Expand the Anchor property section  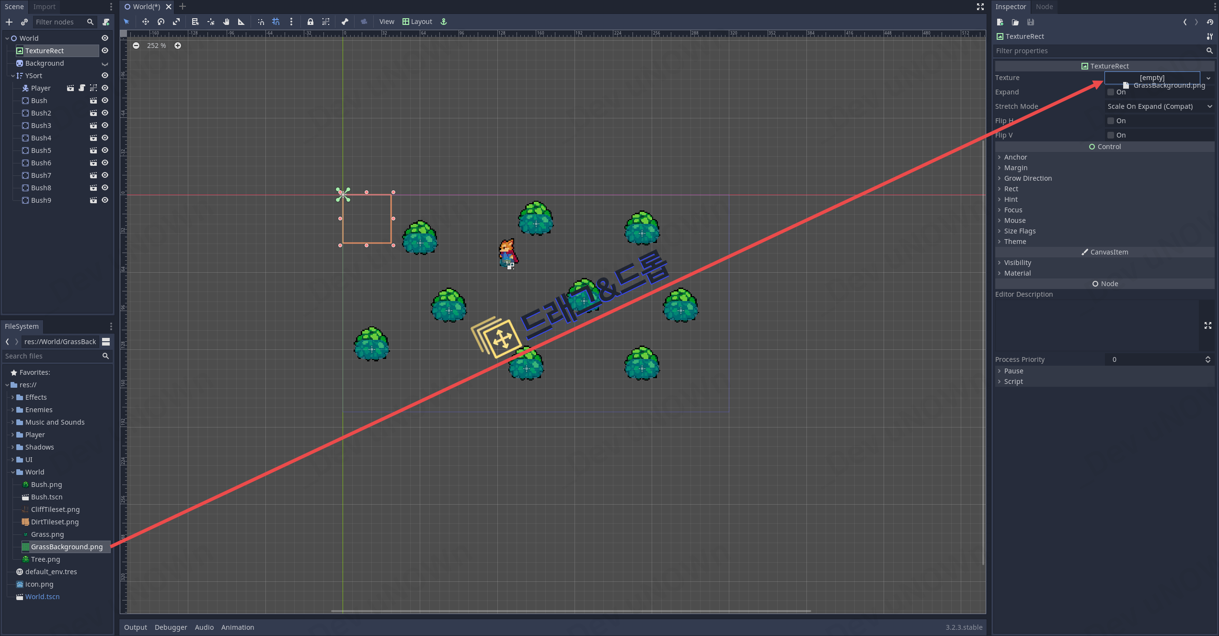[x=1015, y=157]
